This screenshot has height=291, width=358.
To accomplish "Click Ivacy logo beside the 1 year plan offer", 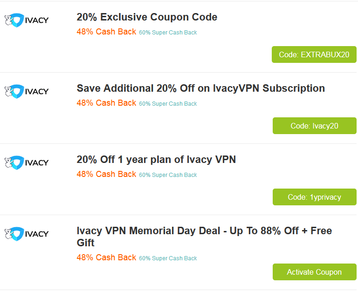I will pos(27,162).
